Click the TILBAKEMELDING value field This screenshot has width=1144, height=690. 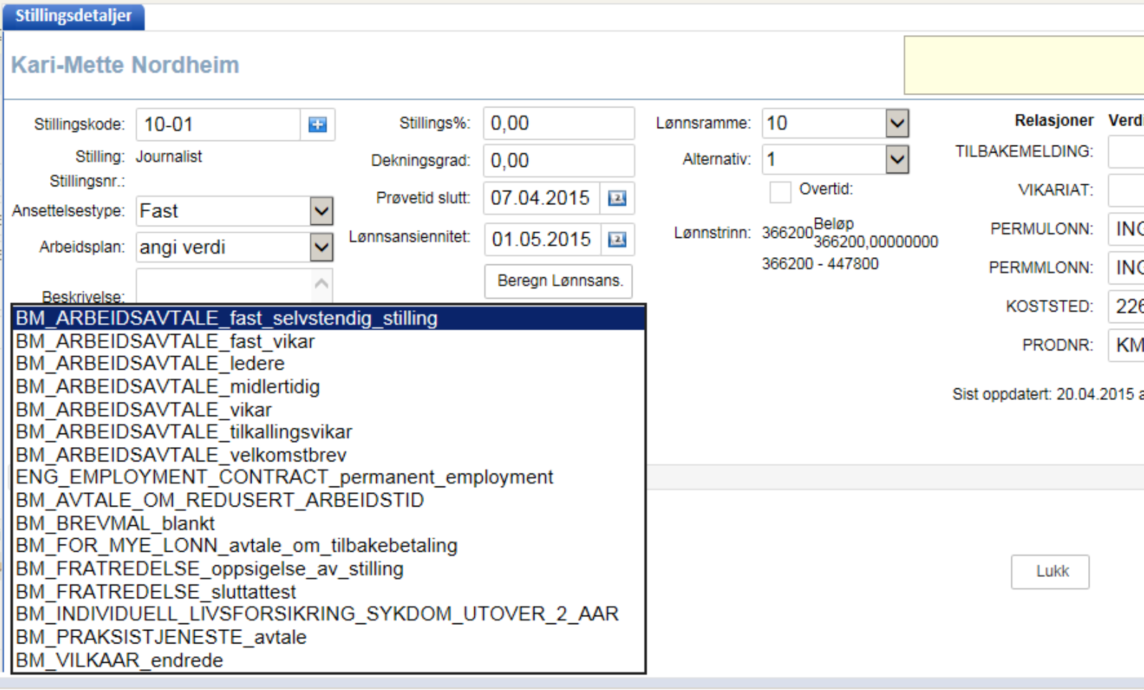pos(1126,152)
